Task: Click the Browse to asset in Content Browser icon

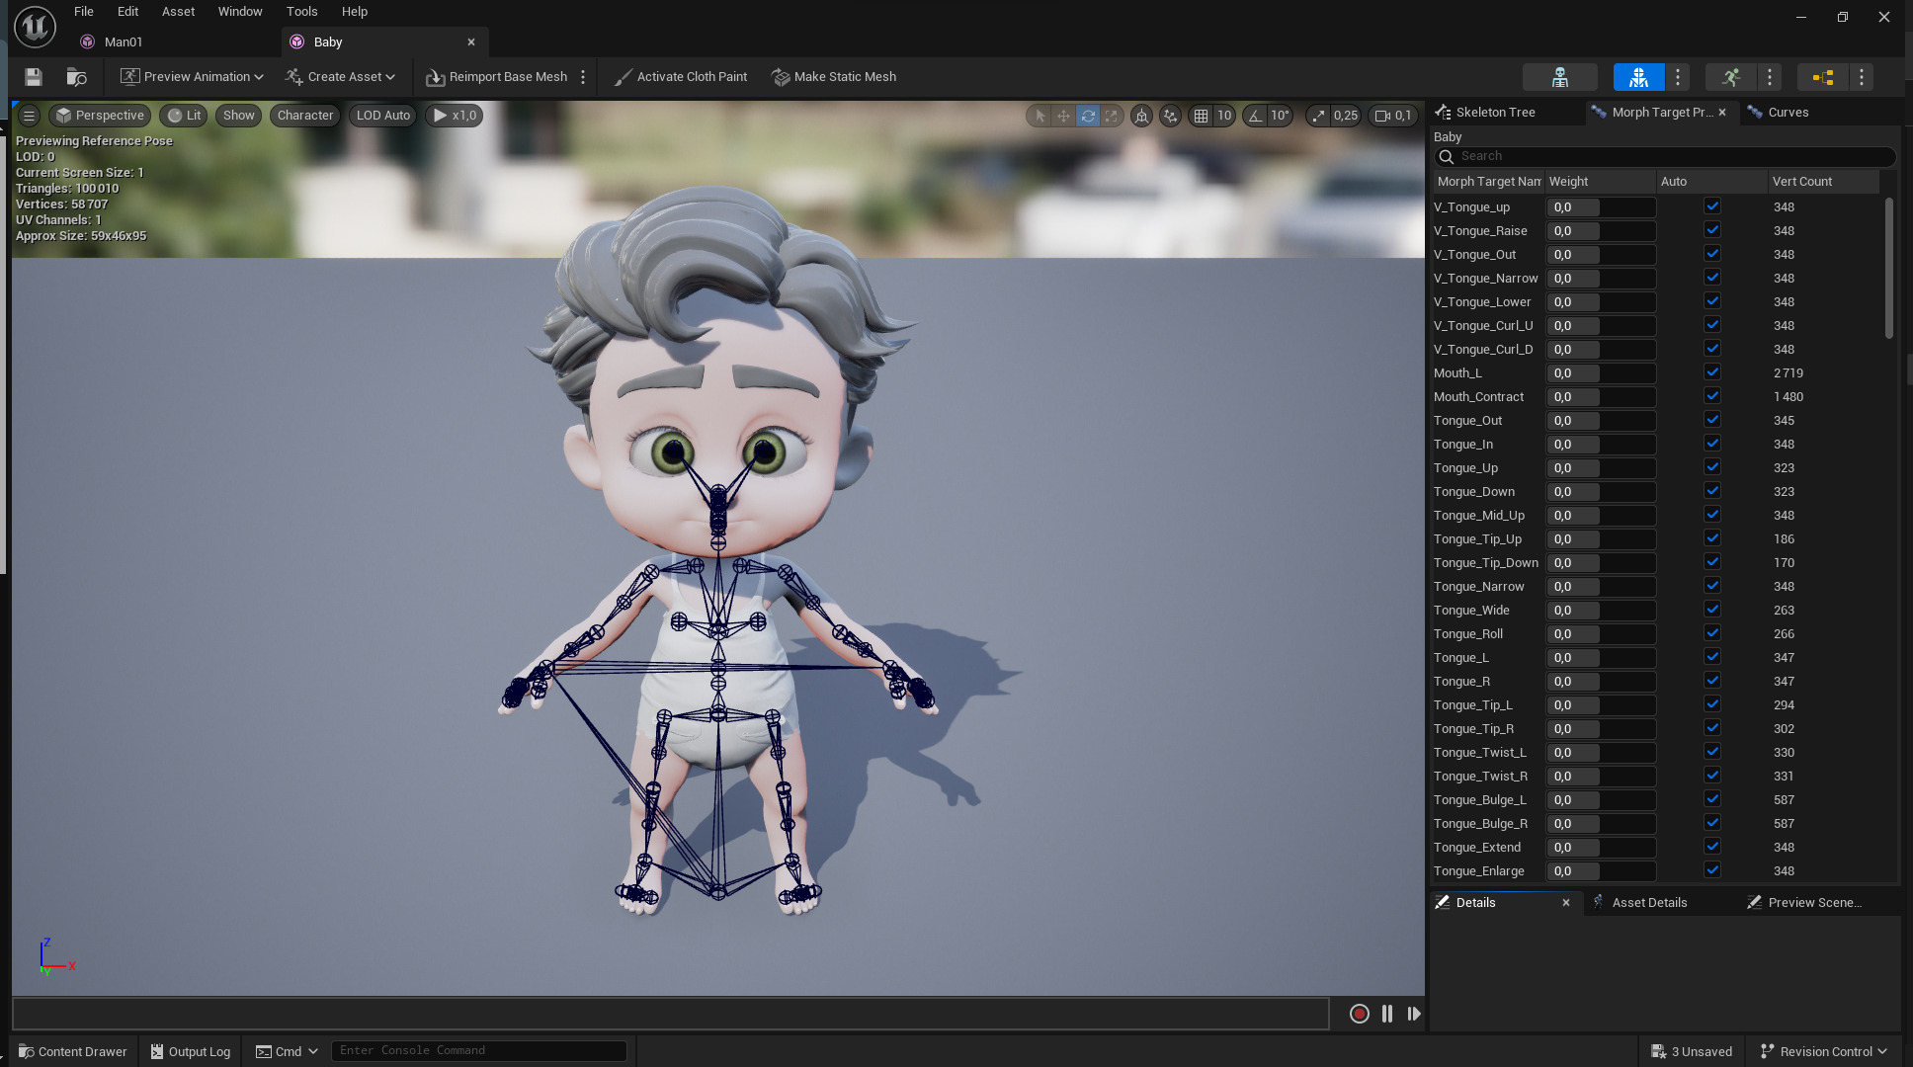Action: (76, 77)
